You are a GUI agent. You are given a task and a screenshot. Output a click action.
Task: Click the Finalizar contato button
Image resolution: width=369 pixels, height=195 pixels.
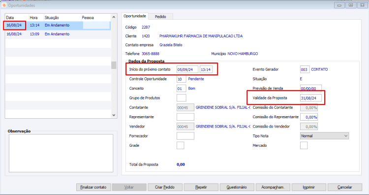[93, 187]
